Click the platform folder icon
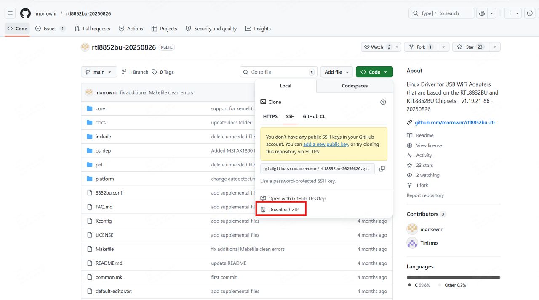The image size is (539, 300). click(x=89, y=179)
